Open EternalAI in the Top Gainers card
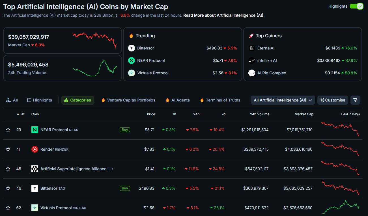This screenshot has width=368, height=216. coord(266,48)
